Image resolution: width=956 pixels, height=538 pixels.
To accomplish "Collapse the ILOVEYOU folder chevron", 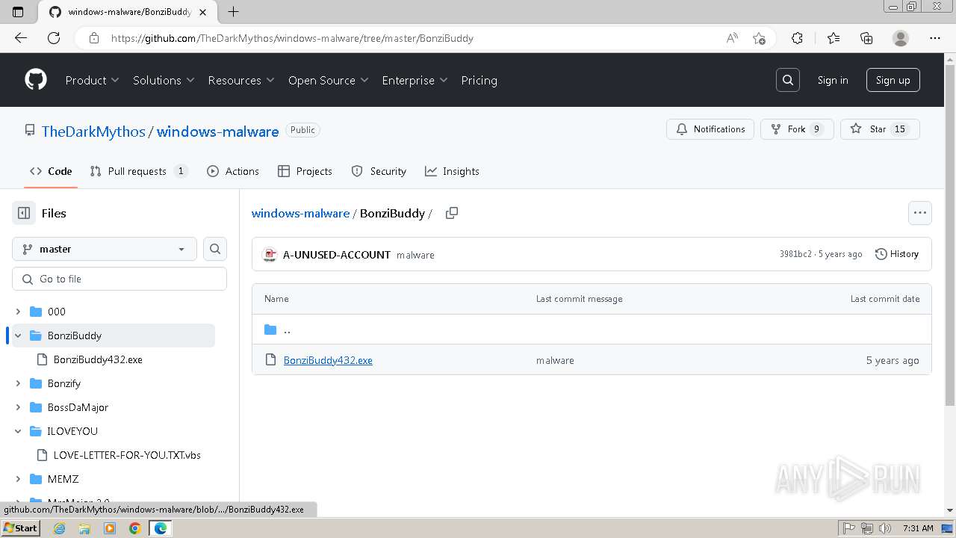I will coord(18,431).
